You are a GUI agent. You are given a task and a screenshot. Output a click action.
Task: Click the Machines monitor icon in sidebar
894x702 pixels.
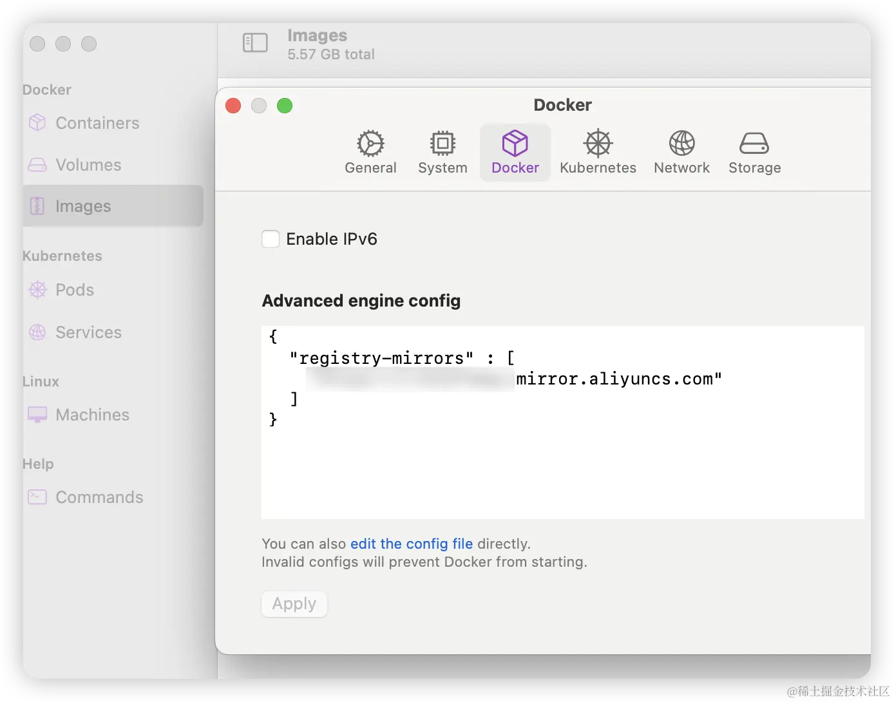(x=37, y=415)
